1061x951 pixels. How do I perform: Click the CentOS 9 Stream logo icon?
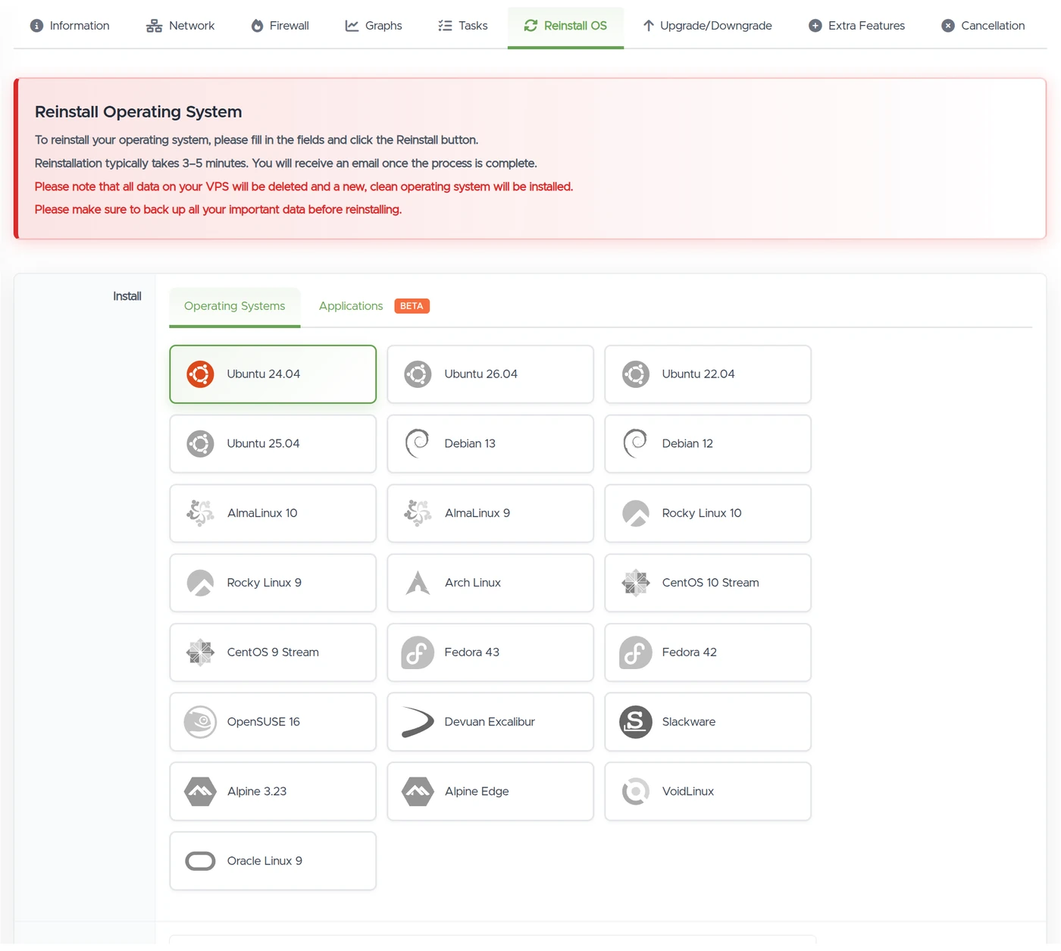pyautogui.click(x=200, y=652)
